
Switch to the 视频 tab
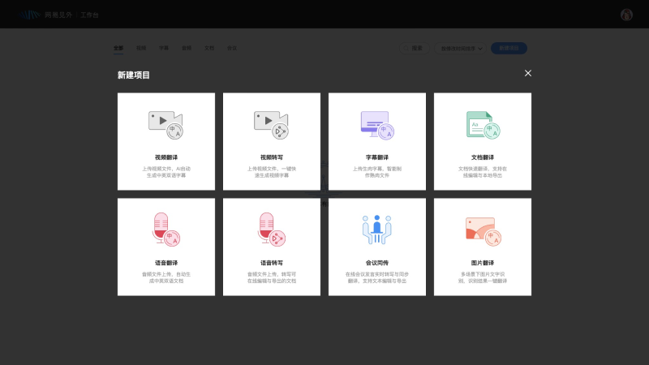click(x=141, y=49)
